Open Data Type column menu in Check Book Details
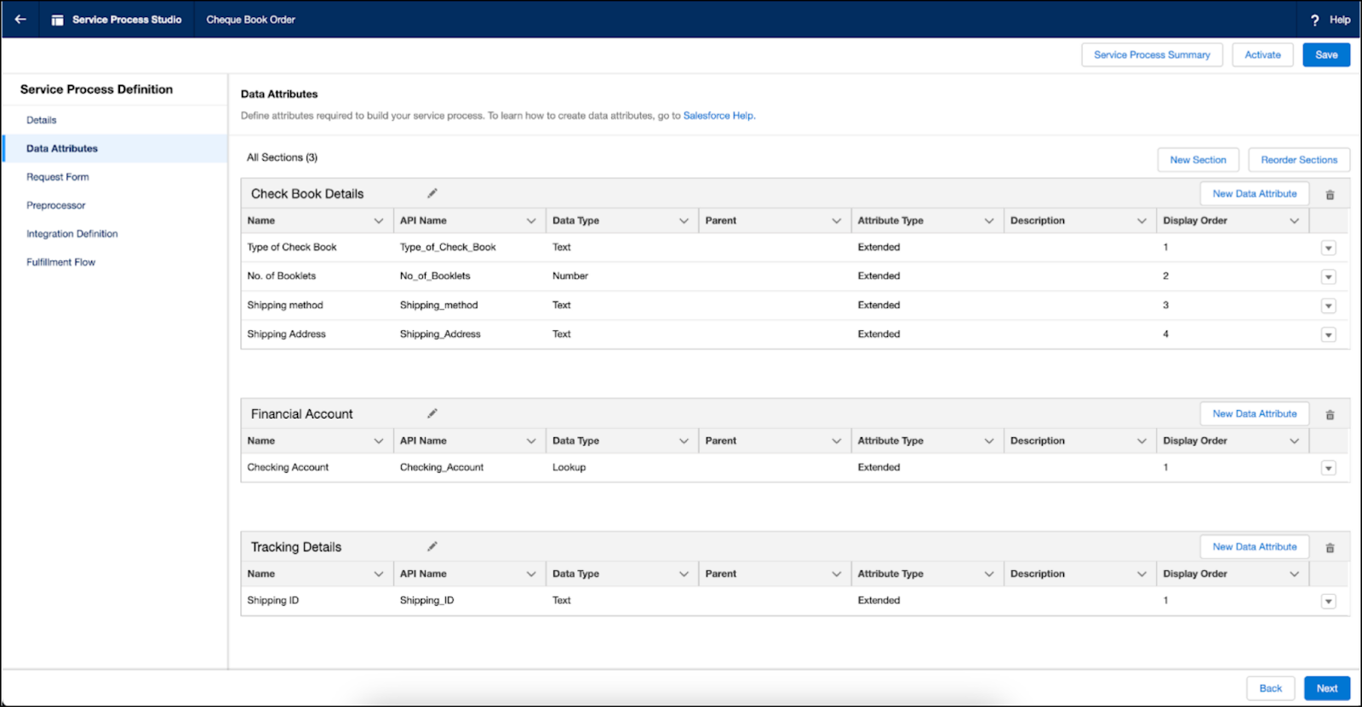Viewport: 1362px width, 707px height. pyautogui.click(x=684, y=221)
